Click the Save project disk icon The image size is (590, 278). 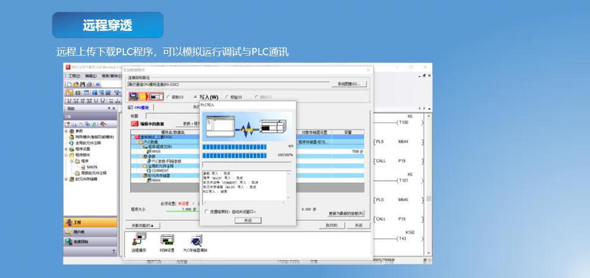coord(82,85)
